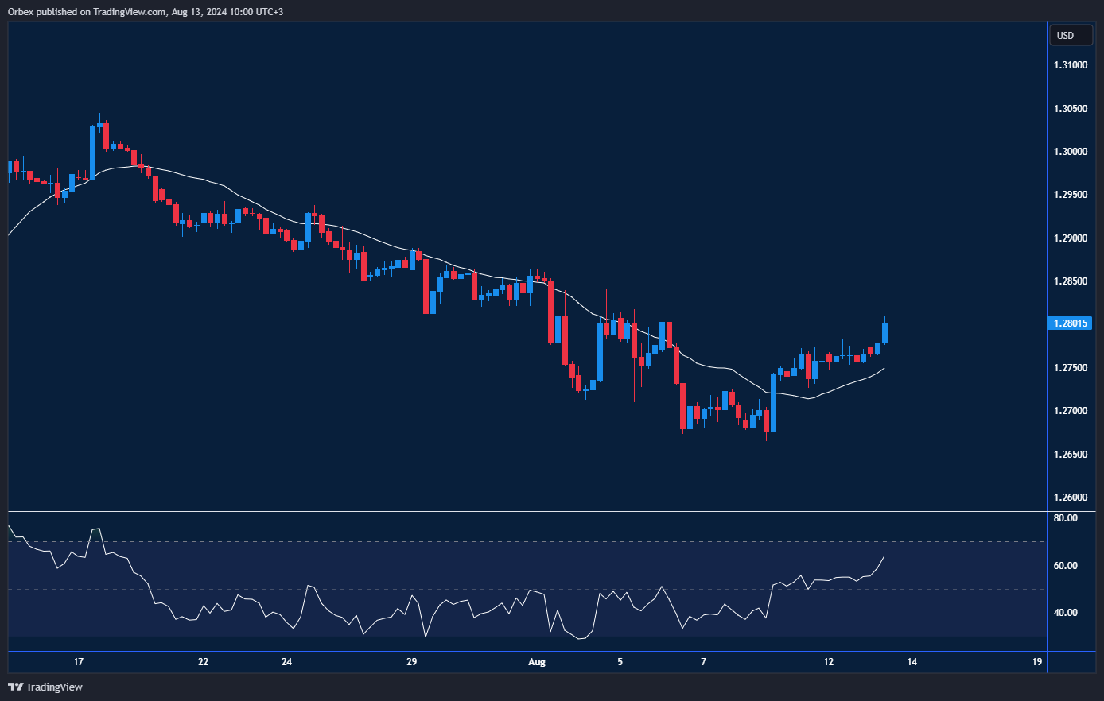Click the date label 12 on time axis
The height and width of the screenshot is (701, 1104).
coord(829,662)
